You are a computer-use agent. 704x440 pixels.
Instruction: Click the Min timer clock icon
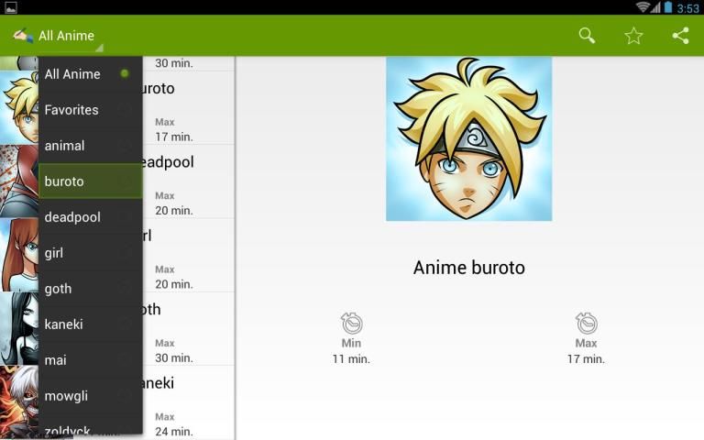[x=352, y=323]
